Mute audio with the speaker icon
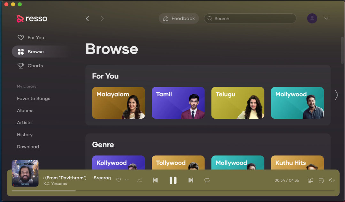The image size is (345, 202). pyautogui.click(x=332, y=180)
